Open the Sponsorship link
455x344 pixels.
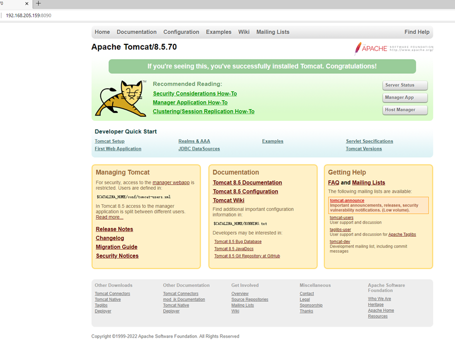point(311,305)
